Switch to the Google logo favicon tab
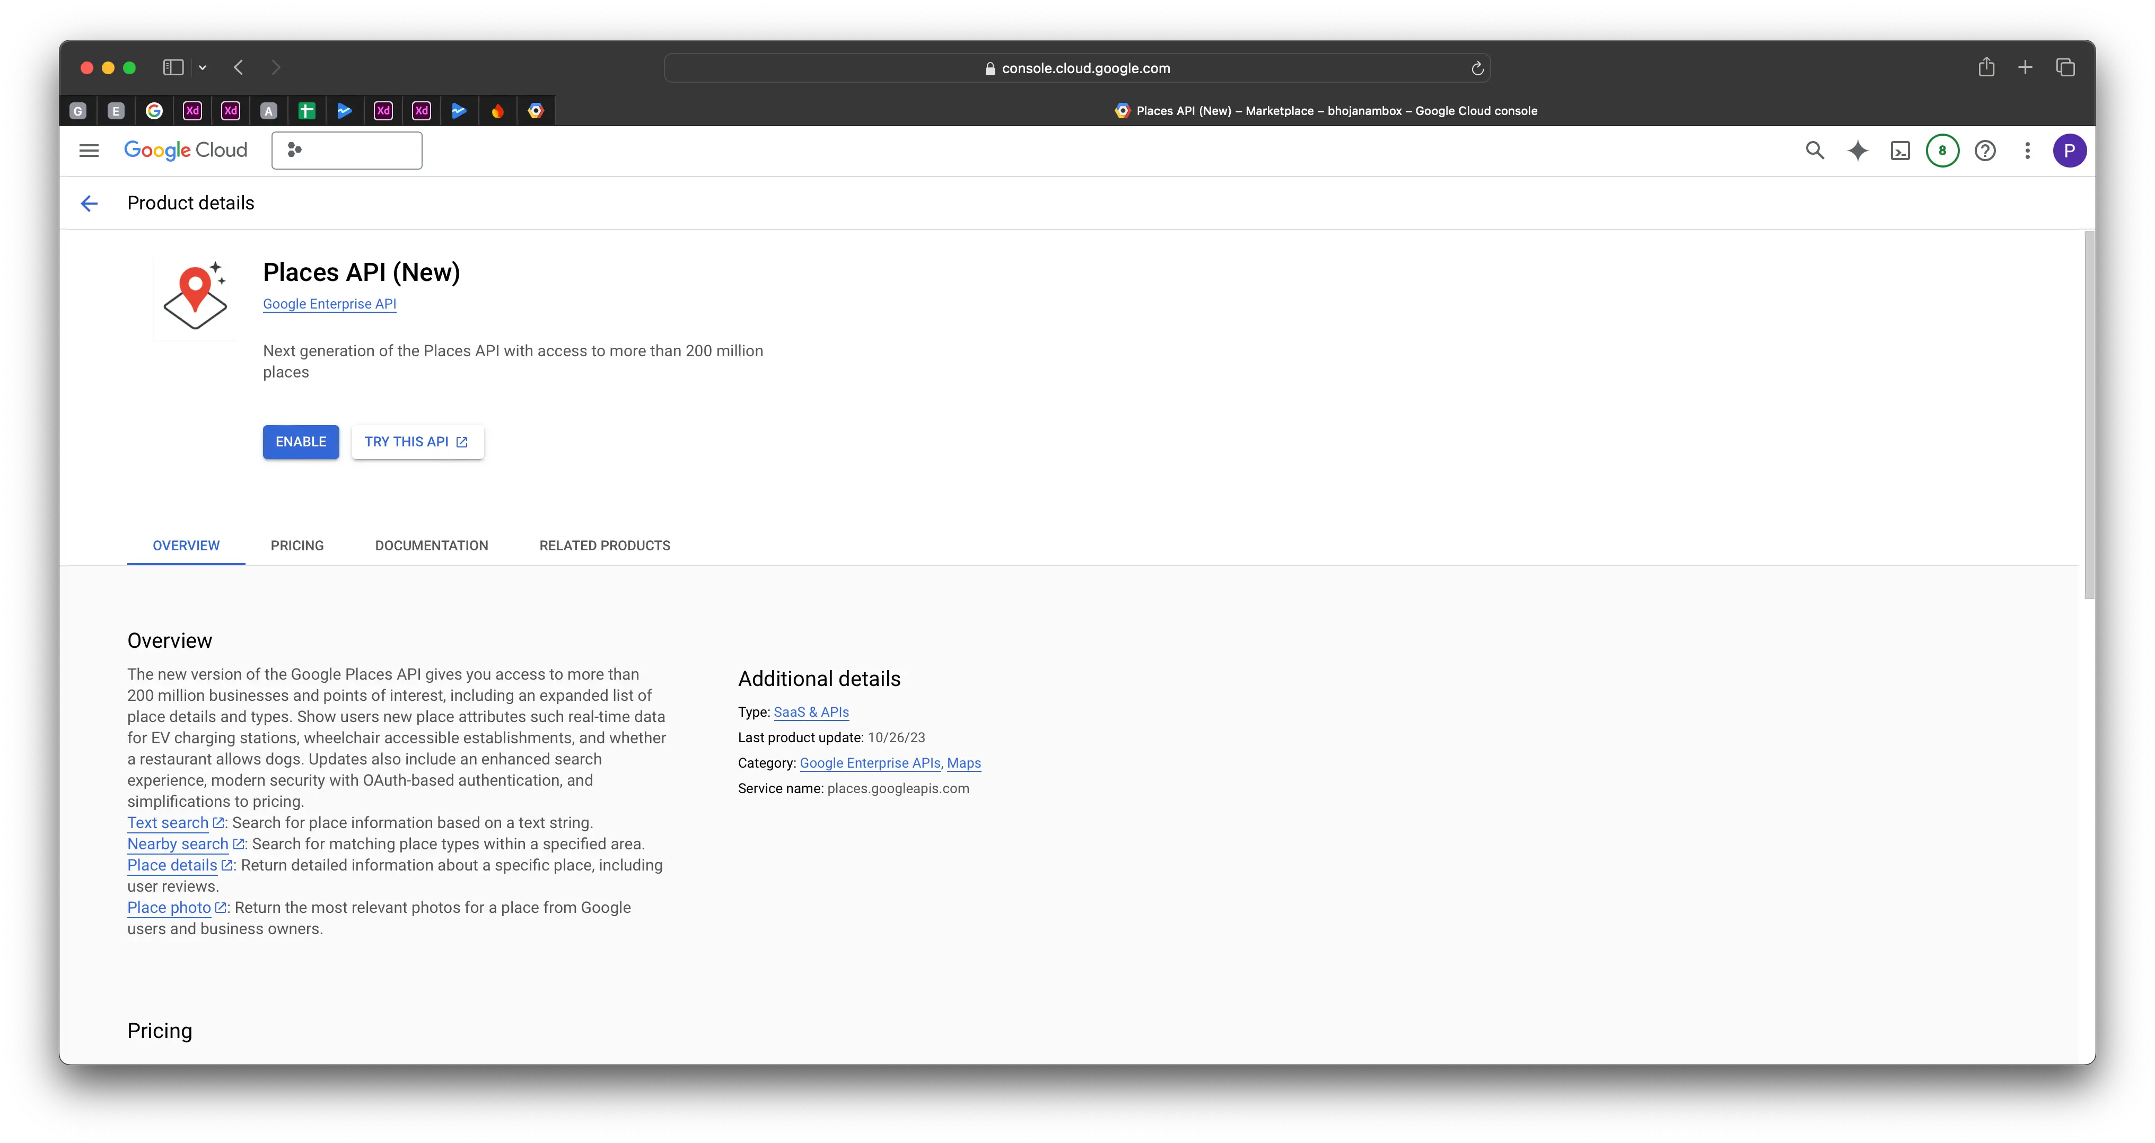The width and height of the screenshot is (2155, 1143). [154, 110]
